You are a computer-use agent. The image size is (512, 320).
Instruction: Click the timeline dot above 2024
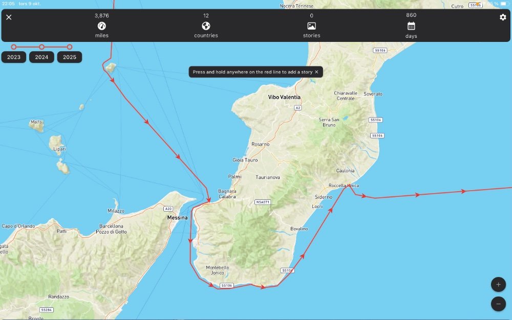click(41, 47)
